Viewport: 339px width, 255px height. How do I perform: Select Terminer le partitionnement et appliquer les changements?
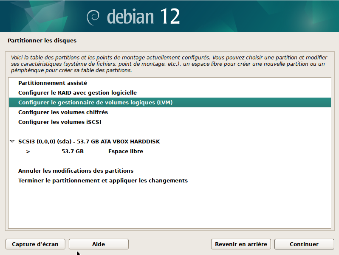(x=170, y=180)
